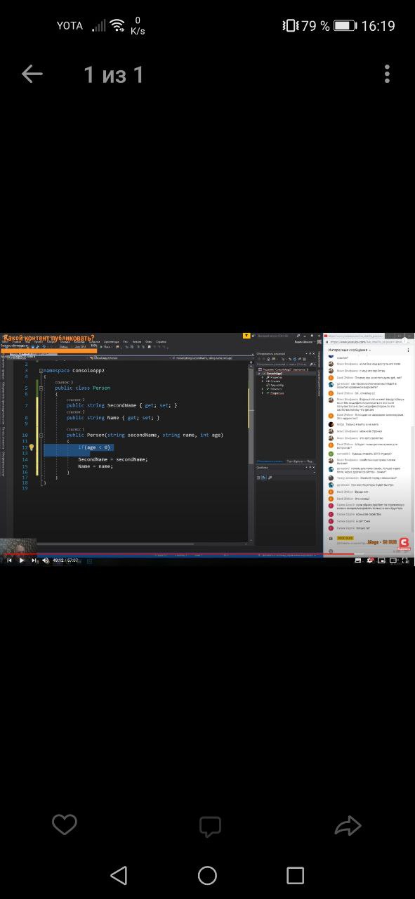The width and height of the screenshot is (415, 899).
Task: Tap the Android recent apps square button
Action: (x=296, y=875)
